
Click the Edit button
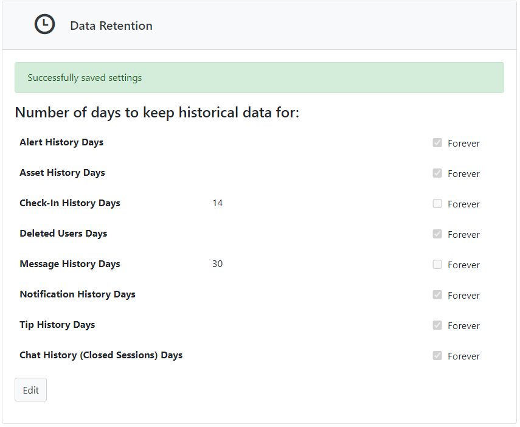[x=30, y=389]
